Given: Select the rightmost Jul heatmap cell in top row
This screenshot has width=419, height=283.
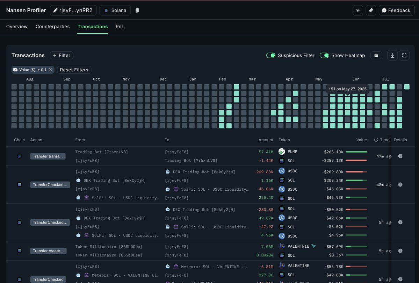Looking at the screenshot, I should tap(407, 87).
